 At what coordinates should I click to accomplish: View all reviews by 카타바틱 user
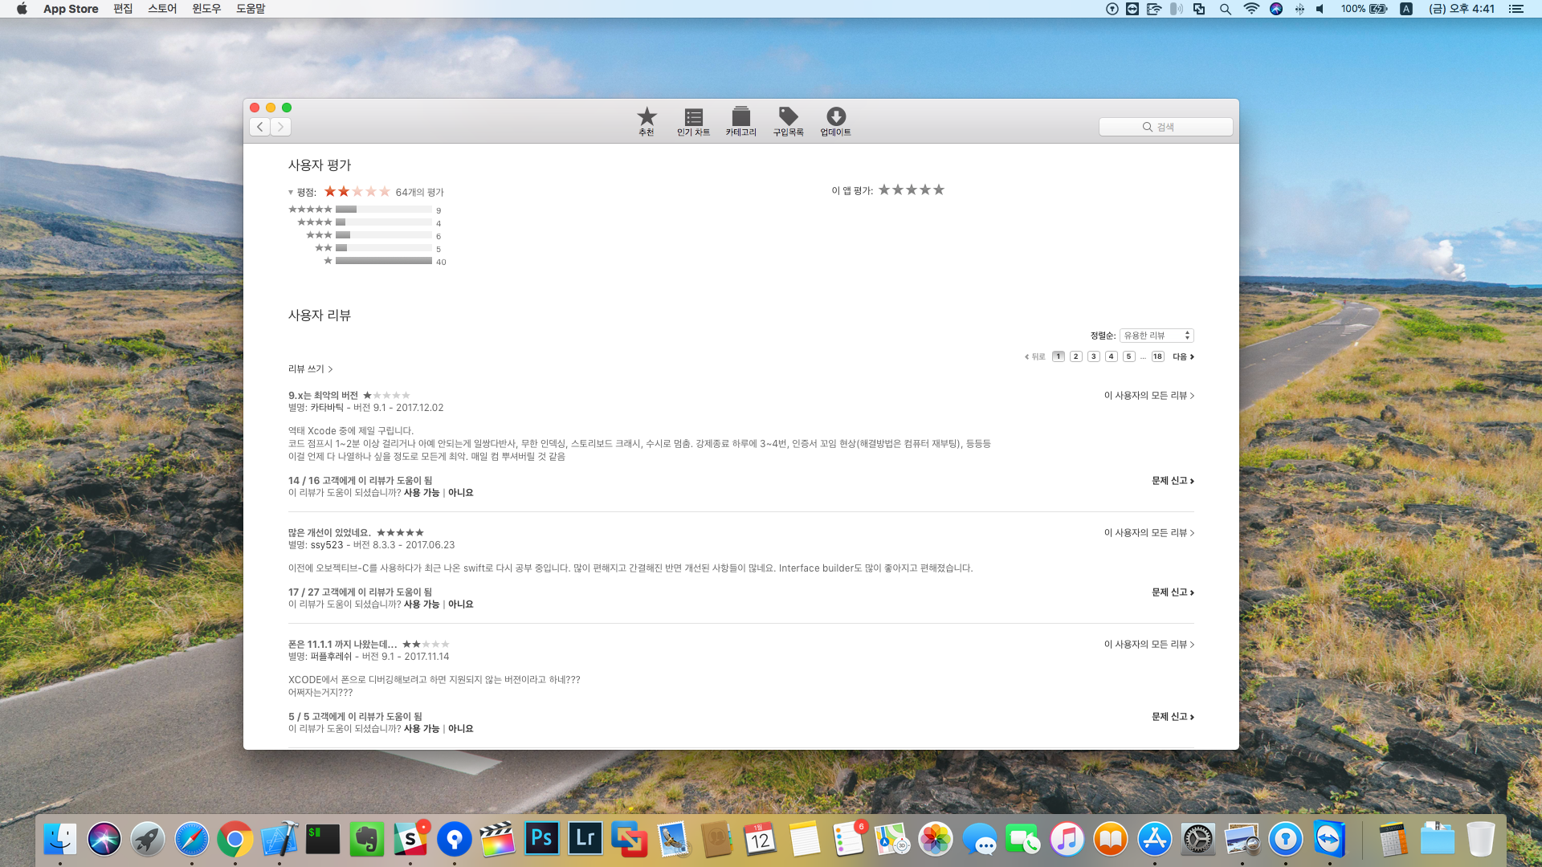1148,396
